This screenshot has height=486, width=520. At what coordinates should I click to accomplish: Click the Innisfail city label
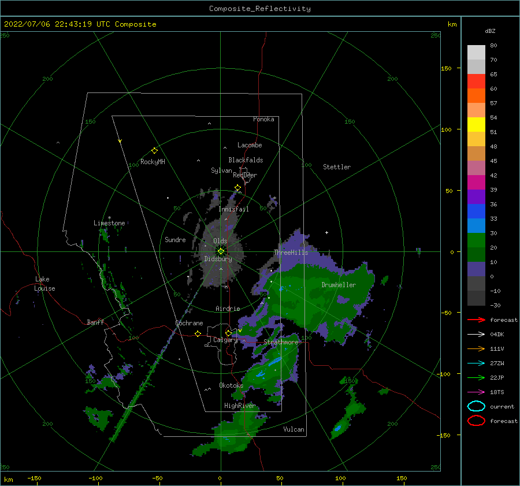click(234, 209)
